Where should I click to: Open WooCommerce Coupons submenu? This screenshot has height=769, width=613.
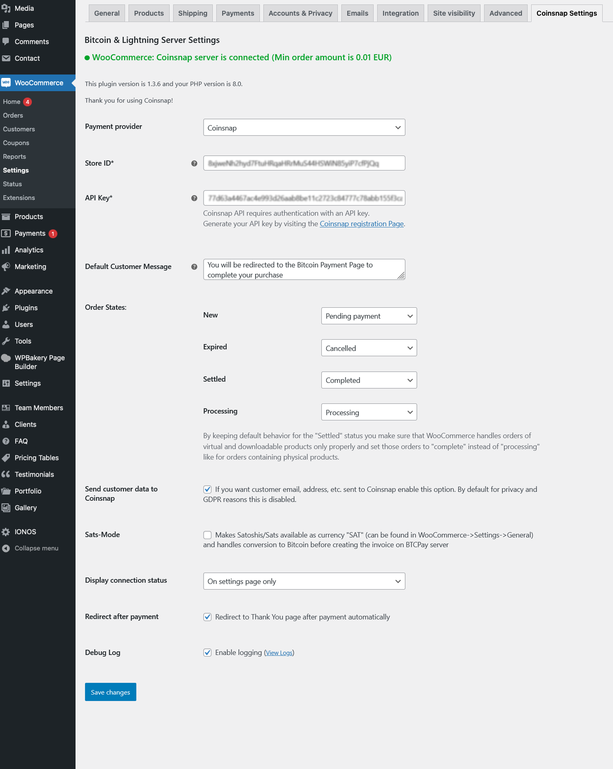click(x=16, y=143)
